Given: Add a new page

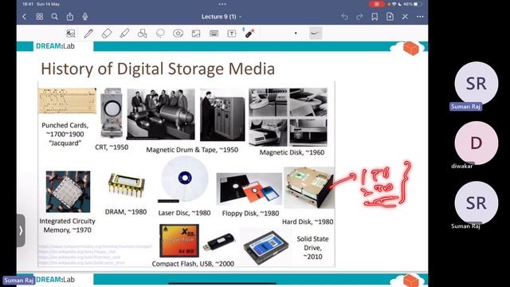Looking at the screenshot, I should point(390,17).
